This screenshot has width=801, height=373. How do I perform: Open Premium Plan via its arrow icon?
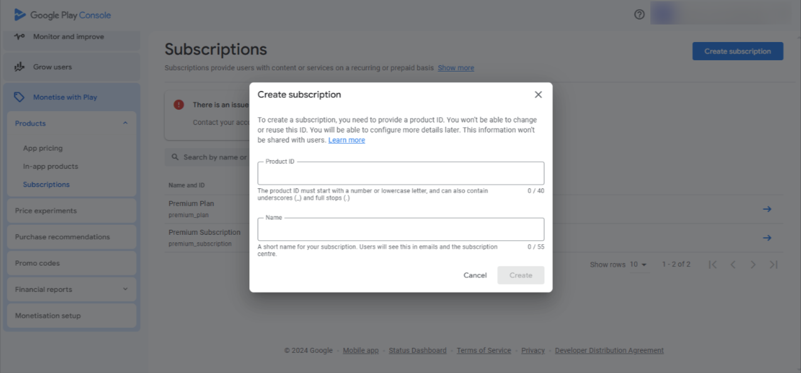tap(766, 209)
